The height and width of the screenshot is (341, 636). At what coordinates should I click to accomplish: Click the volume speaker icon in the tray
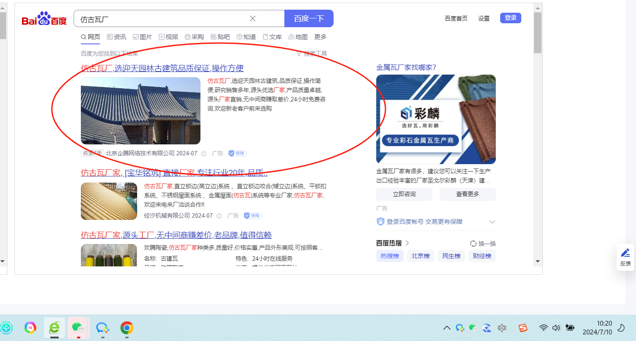tap(556, 328)
